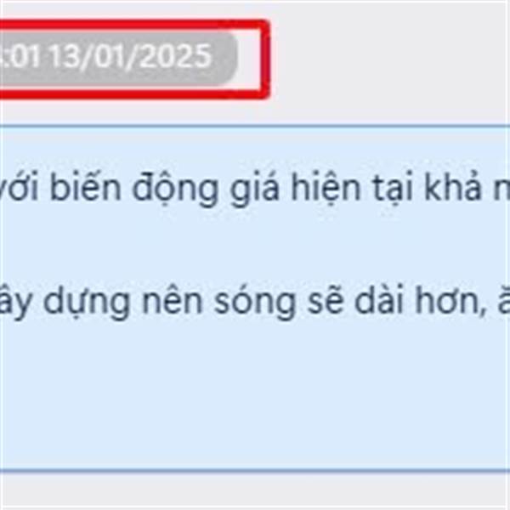Click the blank gap between the two message lines

coord(255,246)
